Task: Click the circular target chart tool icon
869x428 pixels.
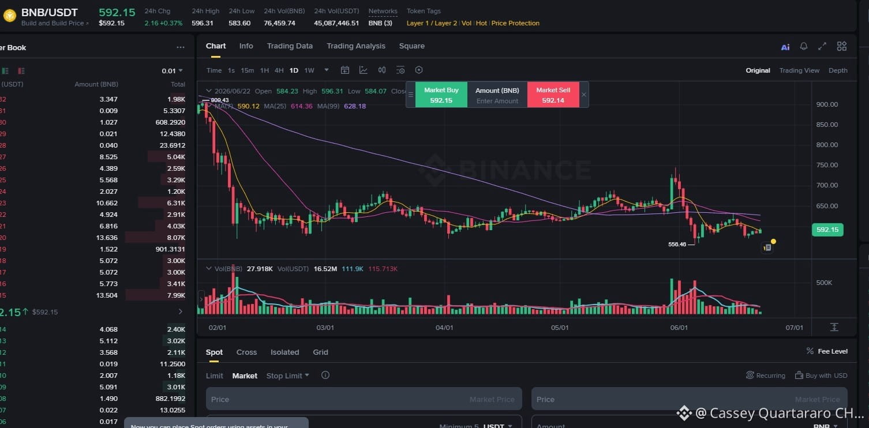Action: (x=419, y=70)
